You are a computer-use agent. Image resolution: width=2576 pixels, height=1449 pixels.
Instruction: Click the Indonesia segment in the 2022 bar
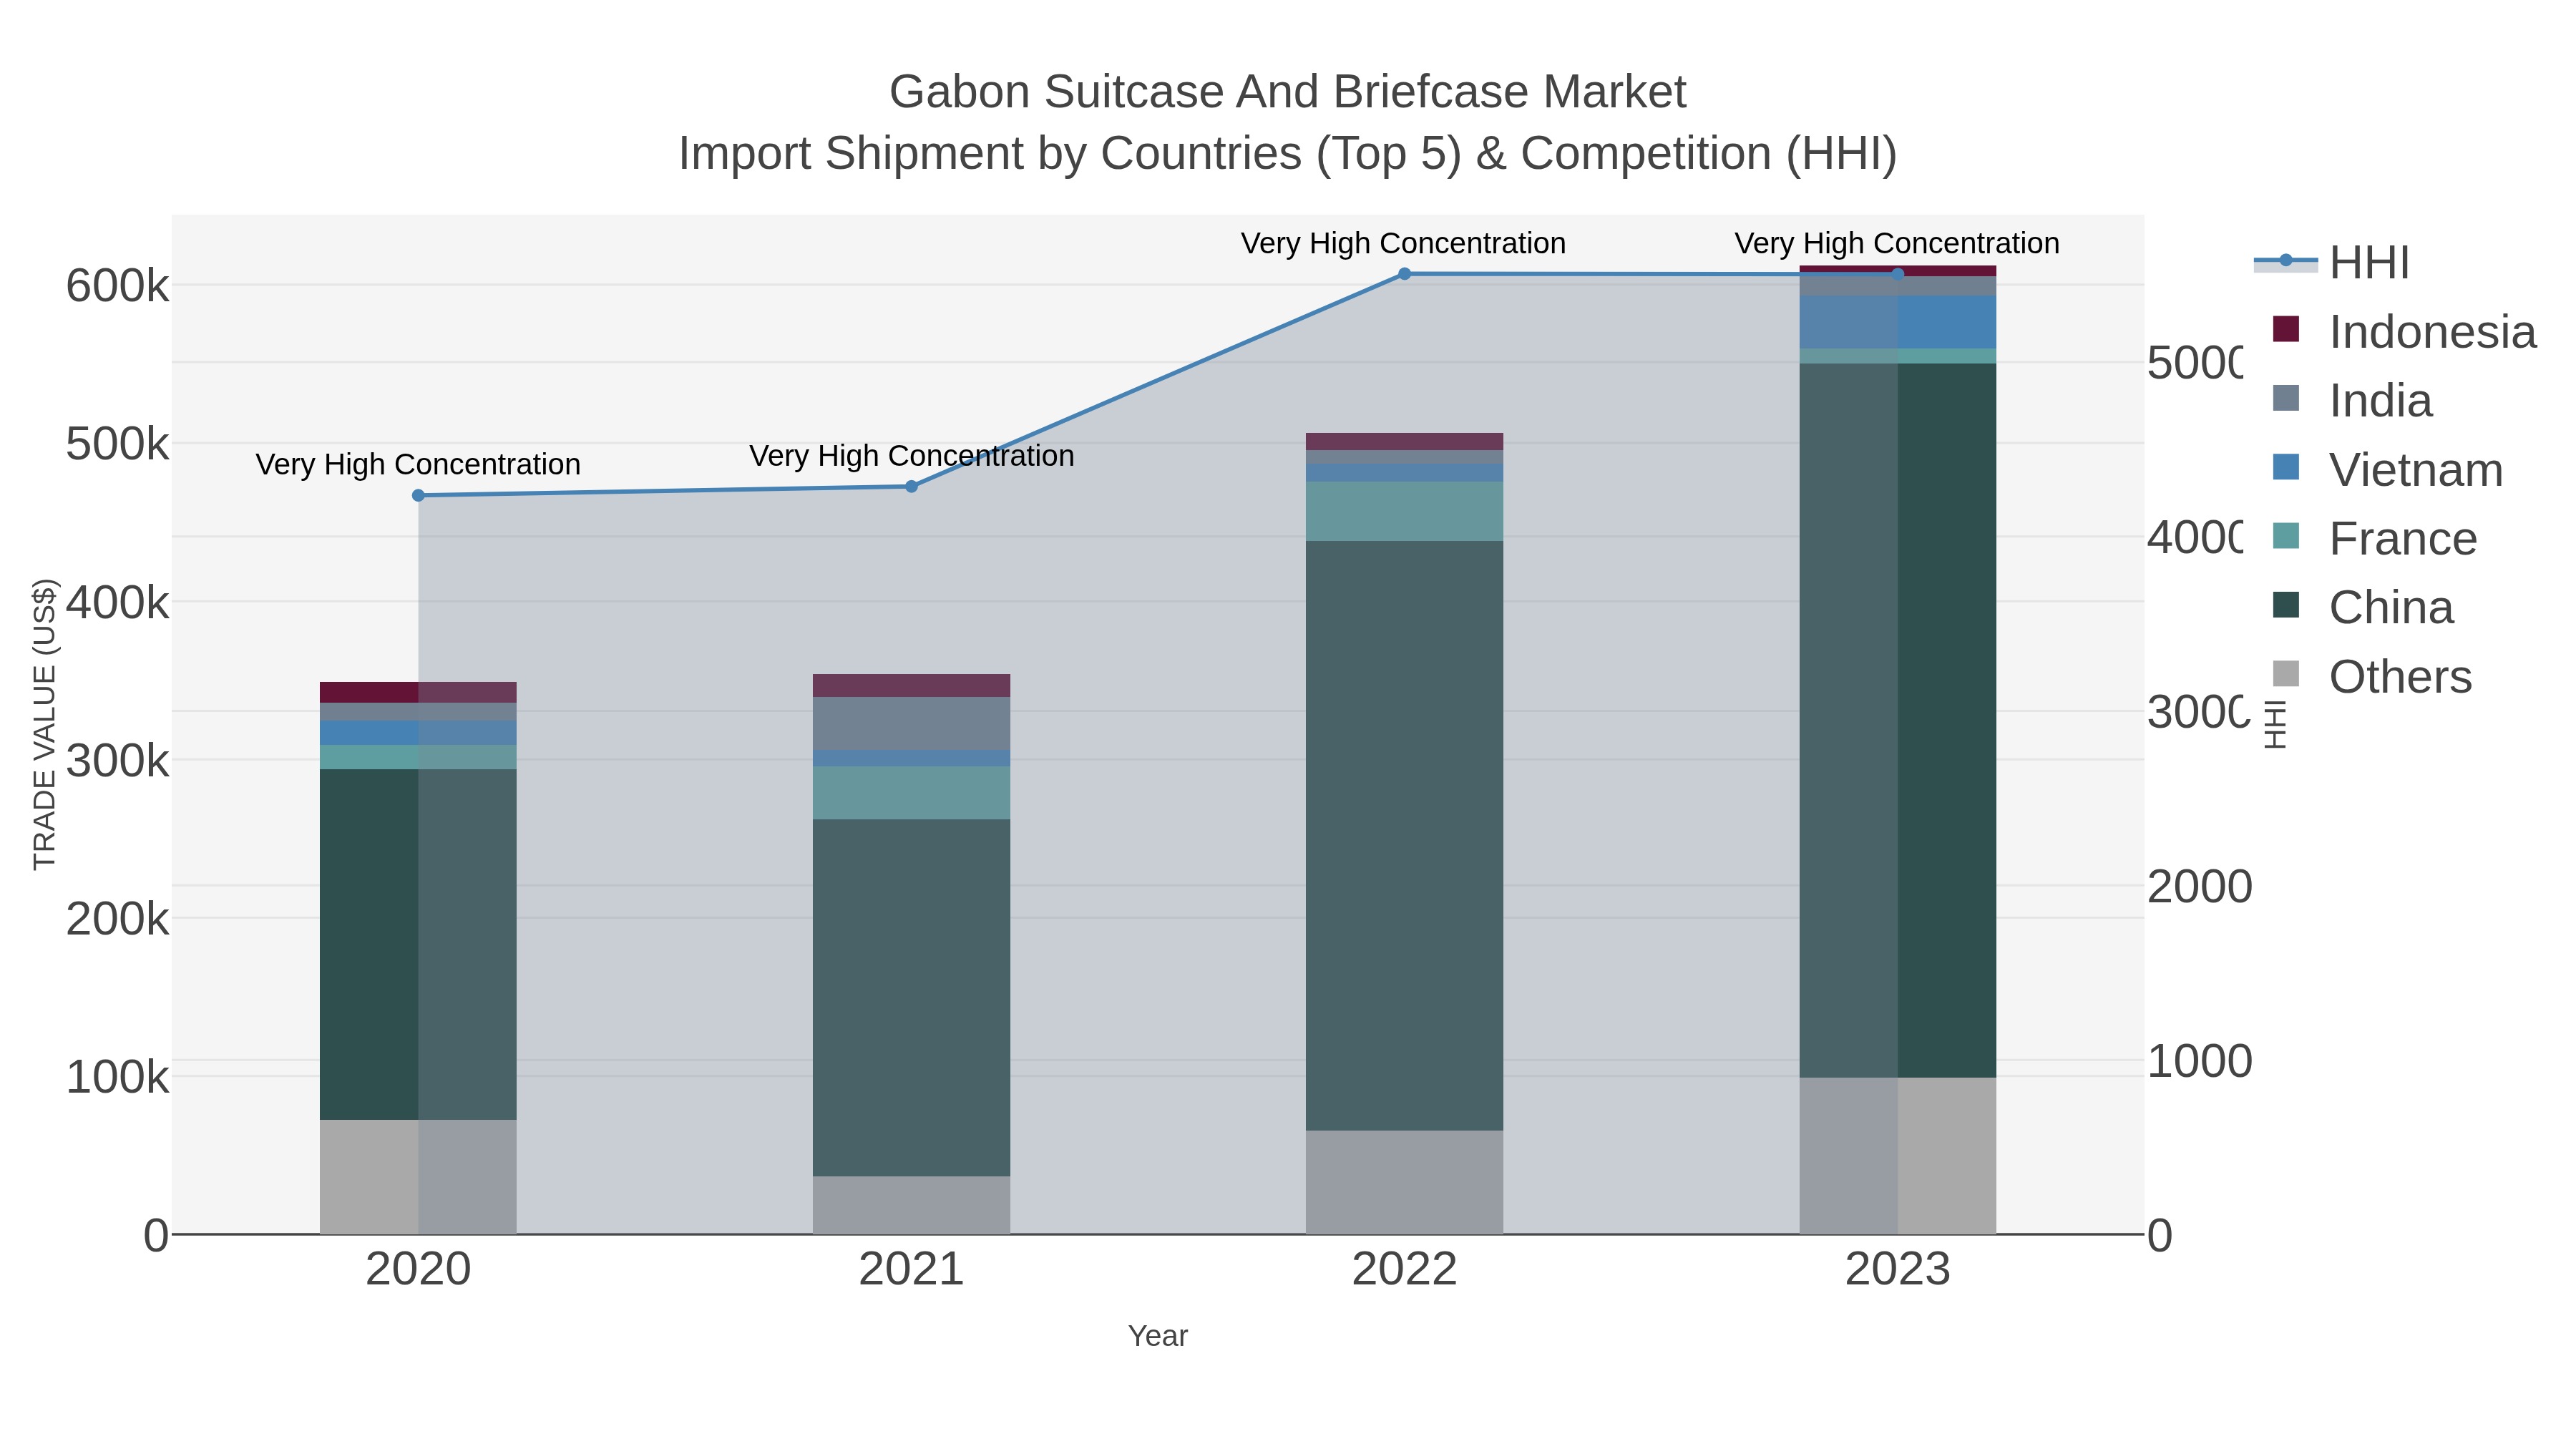click(1404, 441)
